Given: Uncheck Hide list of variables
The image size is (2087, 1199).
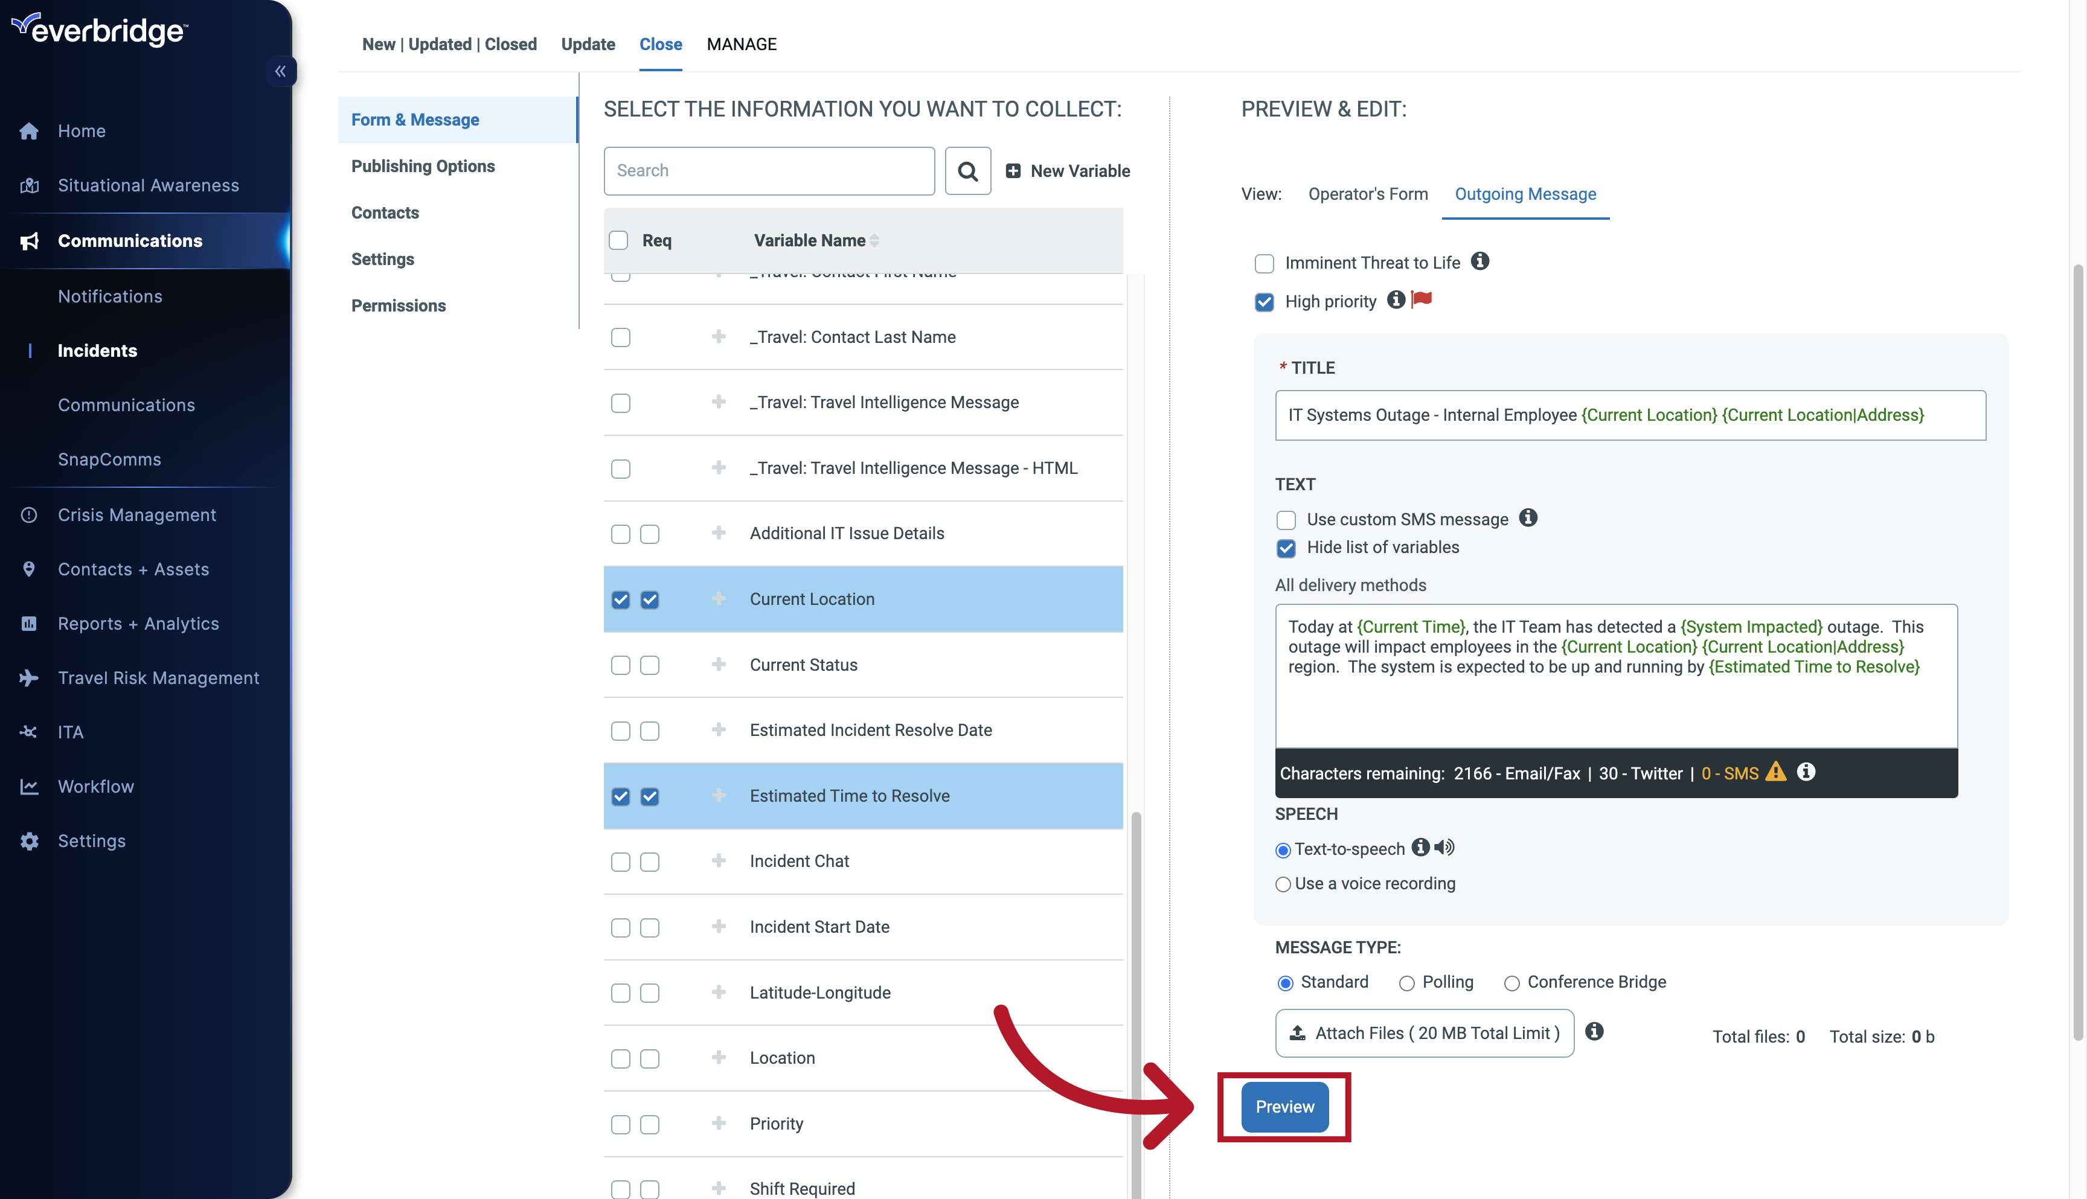Looking at the screenshot, I should pyautogui.click(x=1286, y=548).
